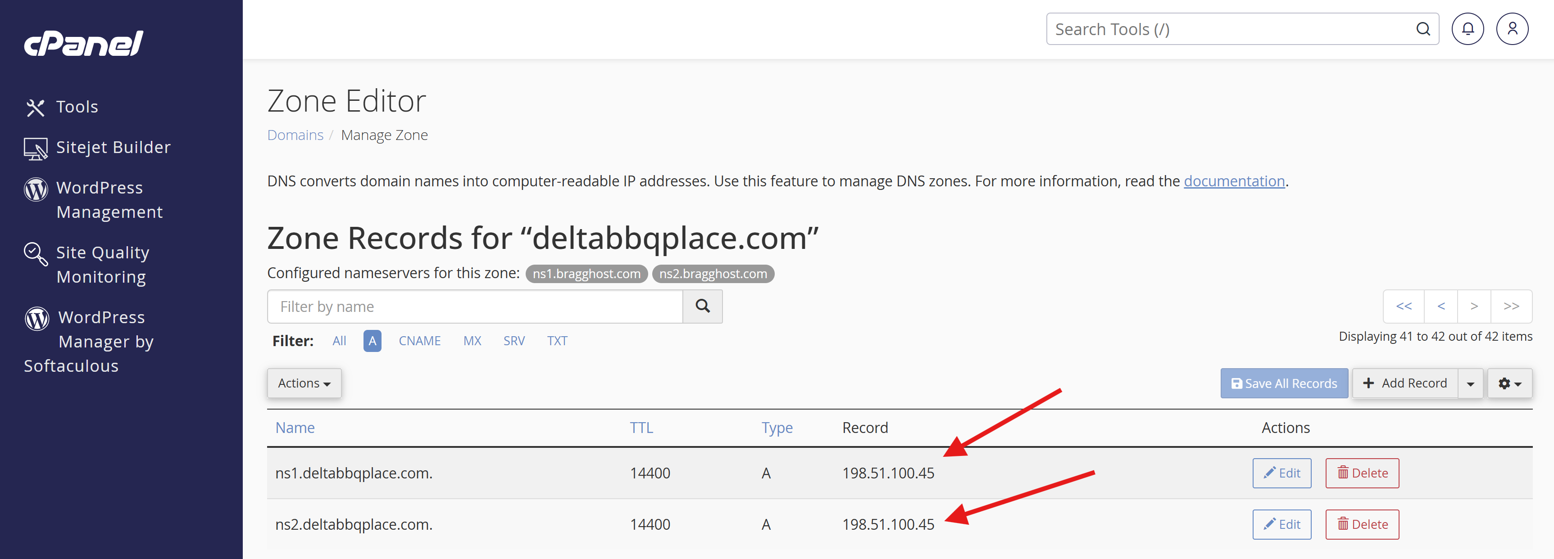The height and width of the screenshot is (559, 1554).
Task: Open Sitejet Builder in the sidebar
Action: (x=113, y=147)
